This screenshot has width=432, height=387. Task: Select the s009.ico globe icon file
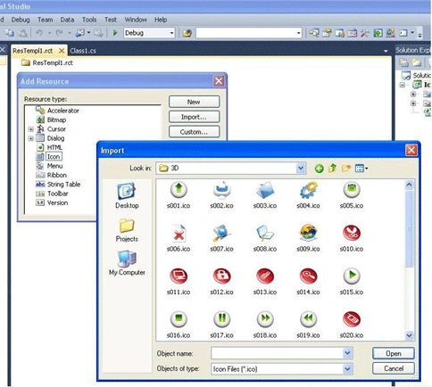pos(308,238)
